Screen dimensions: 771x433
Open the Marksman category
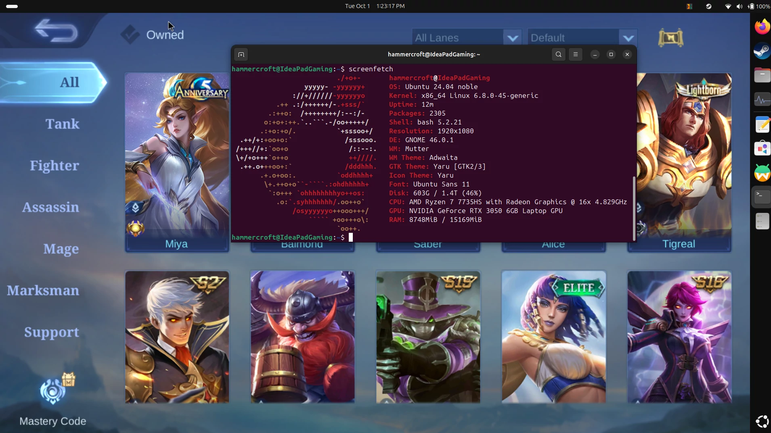(x=43, y=290)
